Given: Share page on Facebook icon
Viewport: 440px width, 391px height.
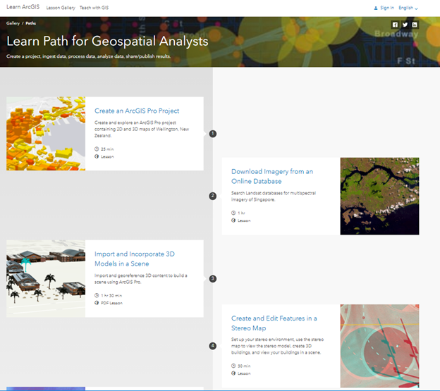Looking at the screenshot, I should pos(395,25).
